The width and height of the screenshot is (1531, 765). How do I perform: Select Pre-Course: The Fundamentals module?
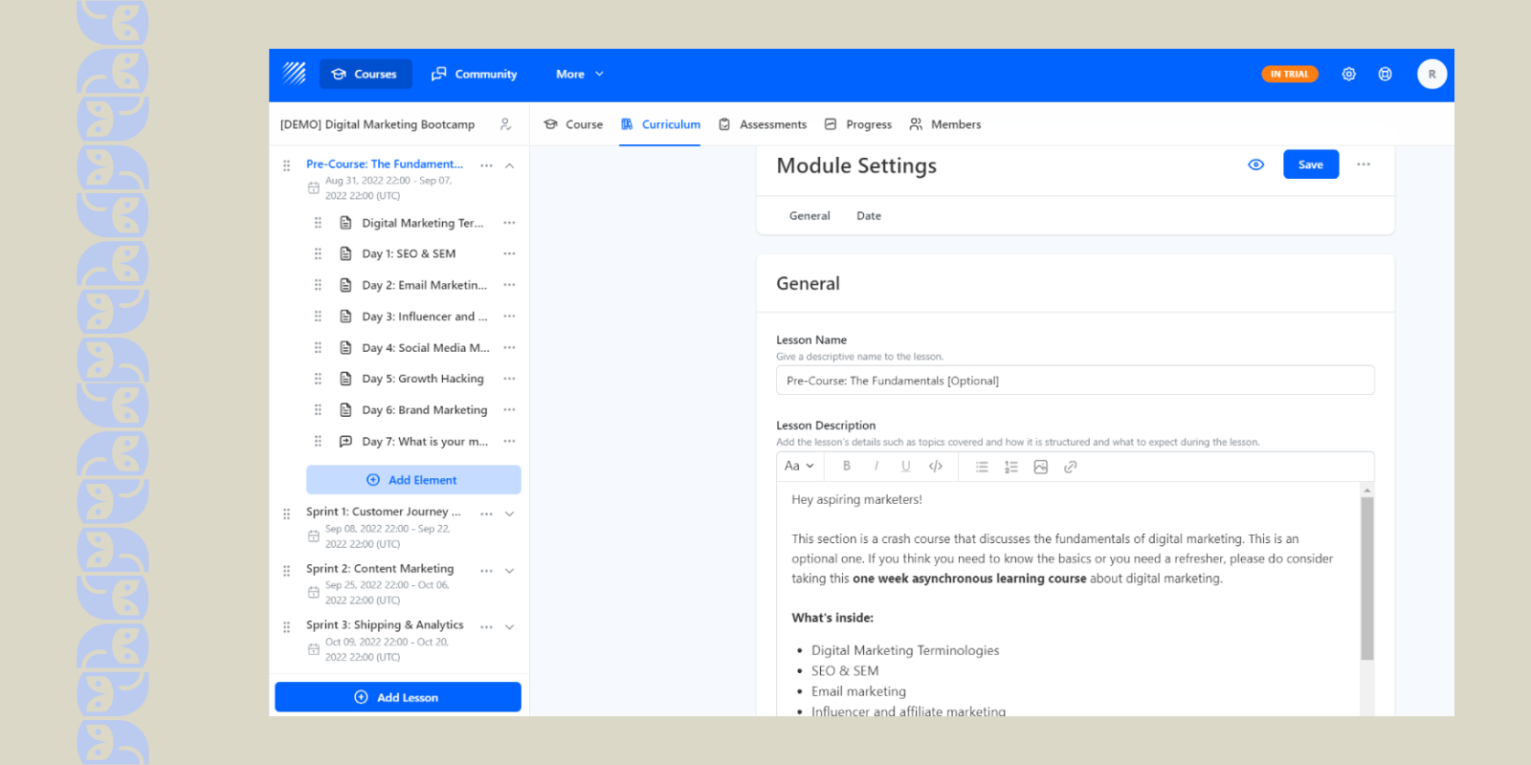point(385,164)
